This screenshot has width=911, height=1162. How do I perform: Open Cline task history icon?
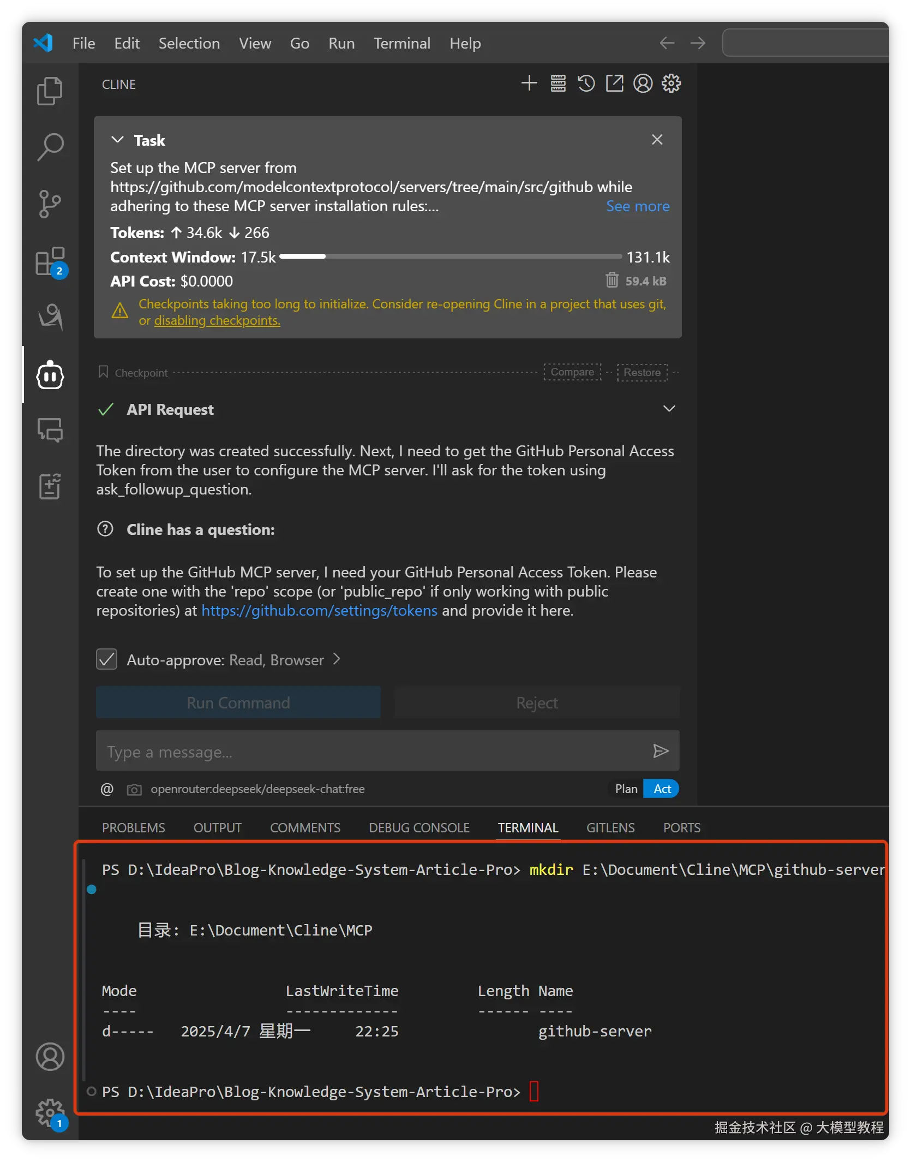(x=586, y=84)
